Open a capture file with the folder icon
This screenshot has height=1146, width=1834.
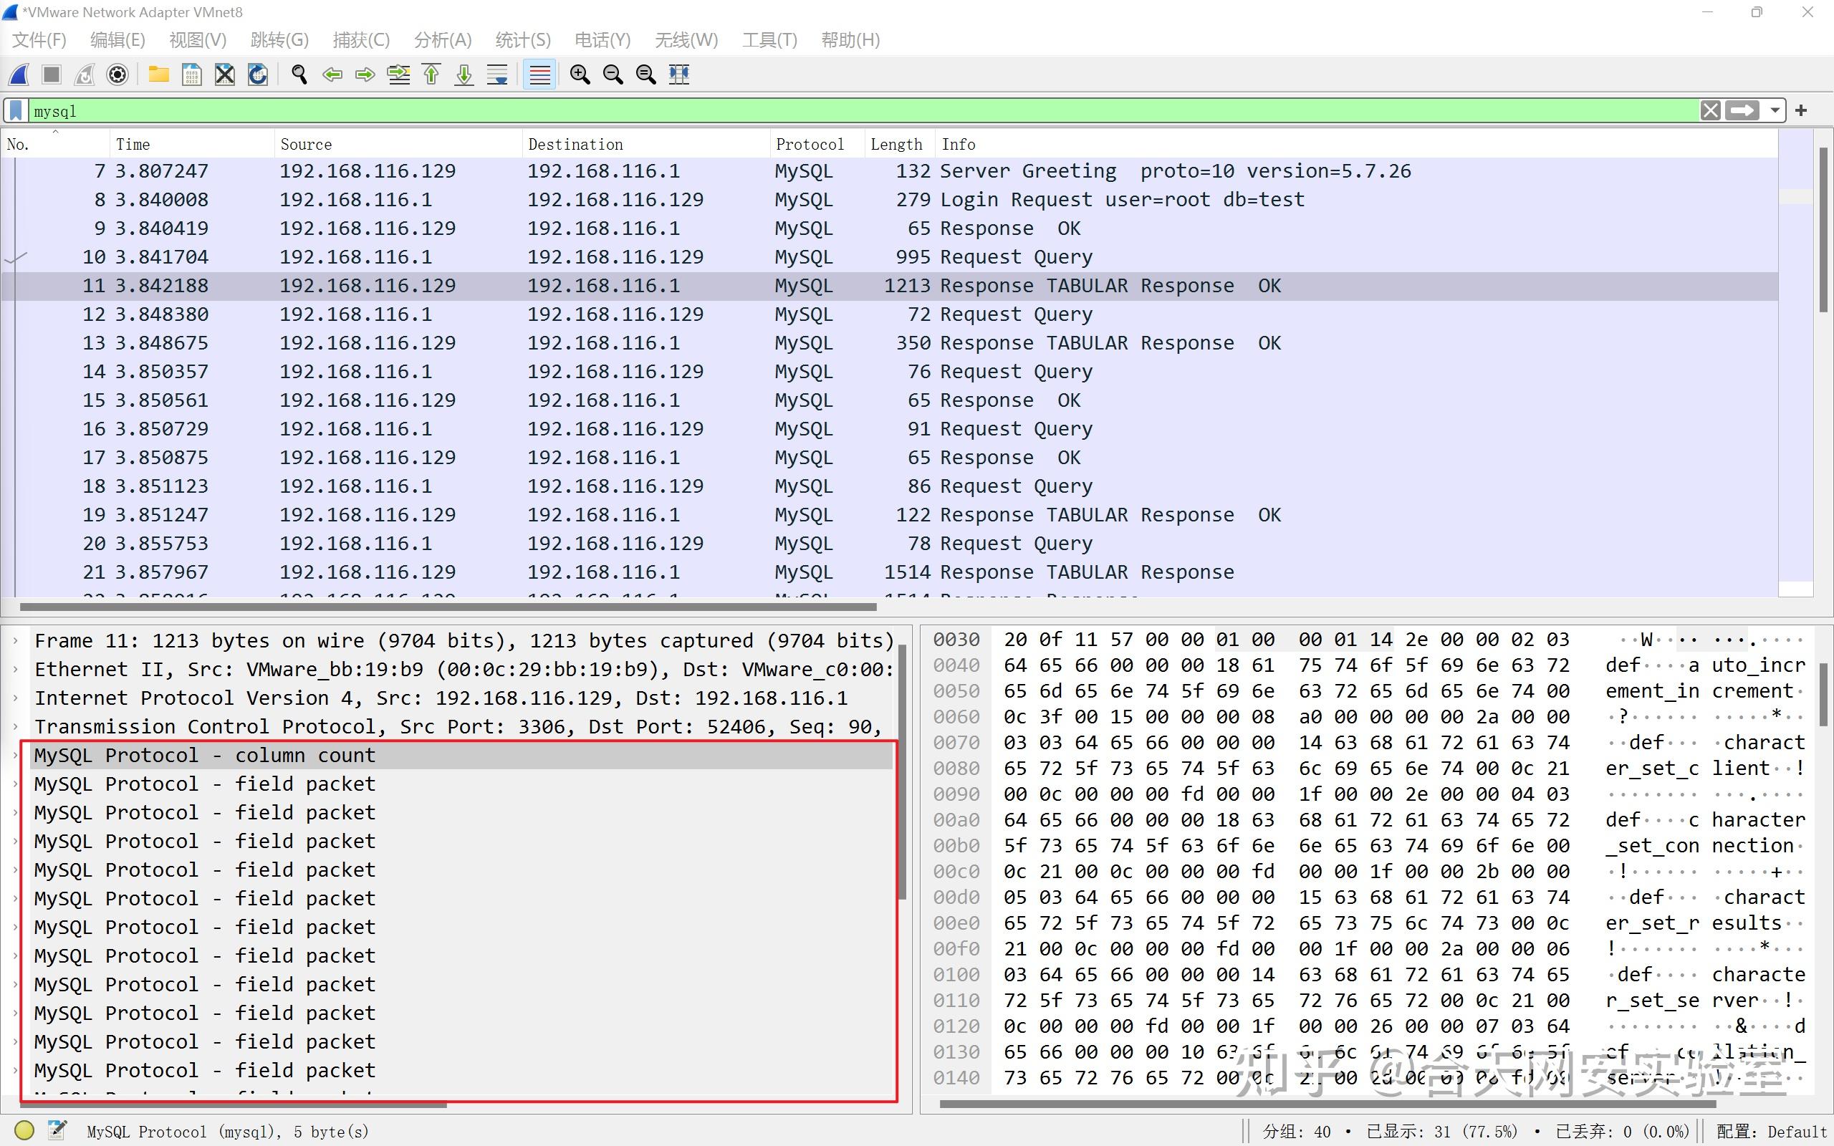pyautogui.click(x=158, y=74)
